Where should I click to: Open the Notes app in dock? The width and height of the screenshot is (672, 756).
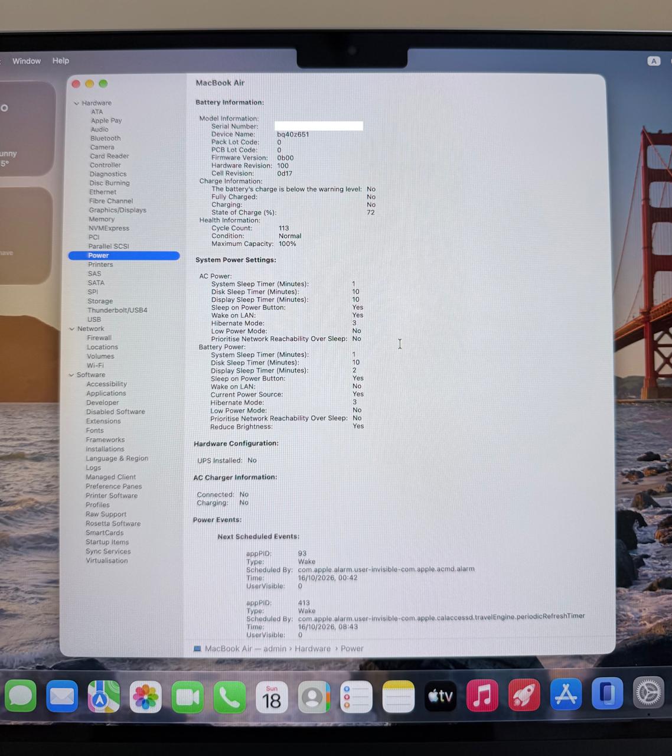tap(398, 697)
